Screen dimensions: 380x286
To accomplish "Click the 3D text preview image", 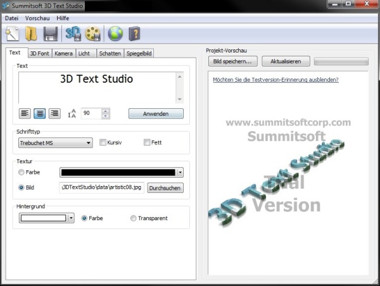I will coord(276,184).
